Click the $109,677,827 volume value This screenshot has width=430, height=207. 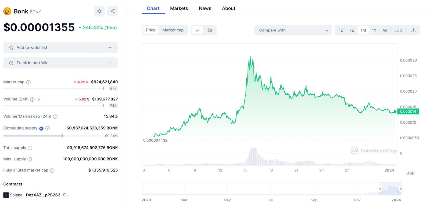[x=105, y=99]
